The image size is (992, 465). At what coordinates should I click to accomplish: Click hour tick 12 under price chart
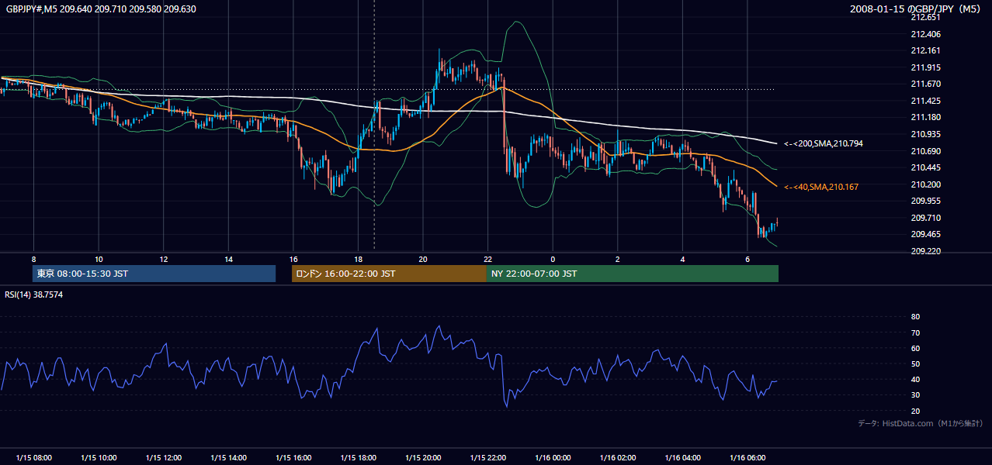(164, 258)
